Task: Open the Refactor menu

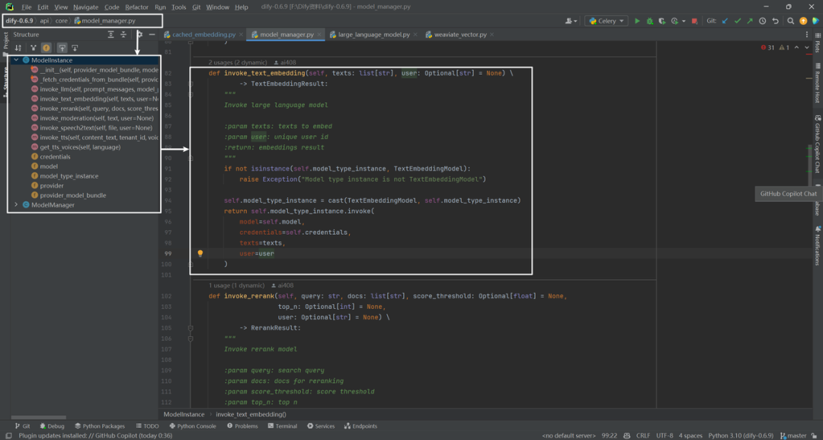Action: [136, 8]
